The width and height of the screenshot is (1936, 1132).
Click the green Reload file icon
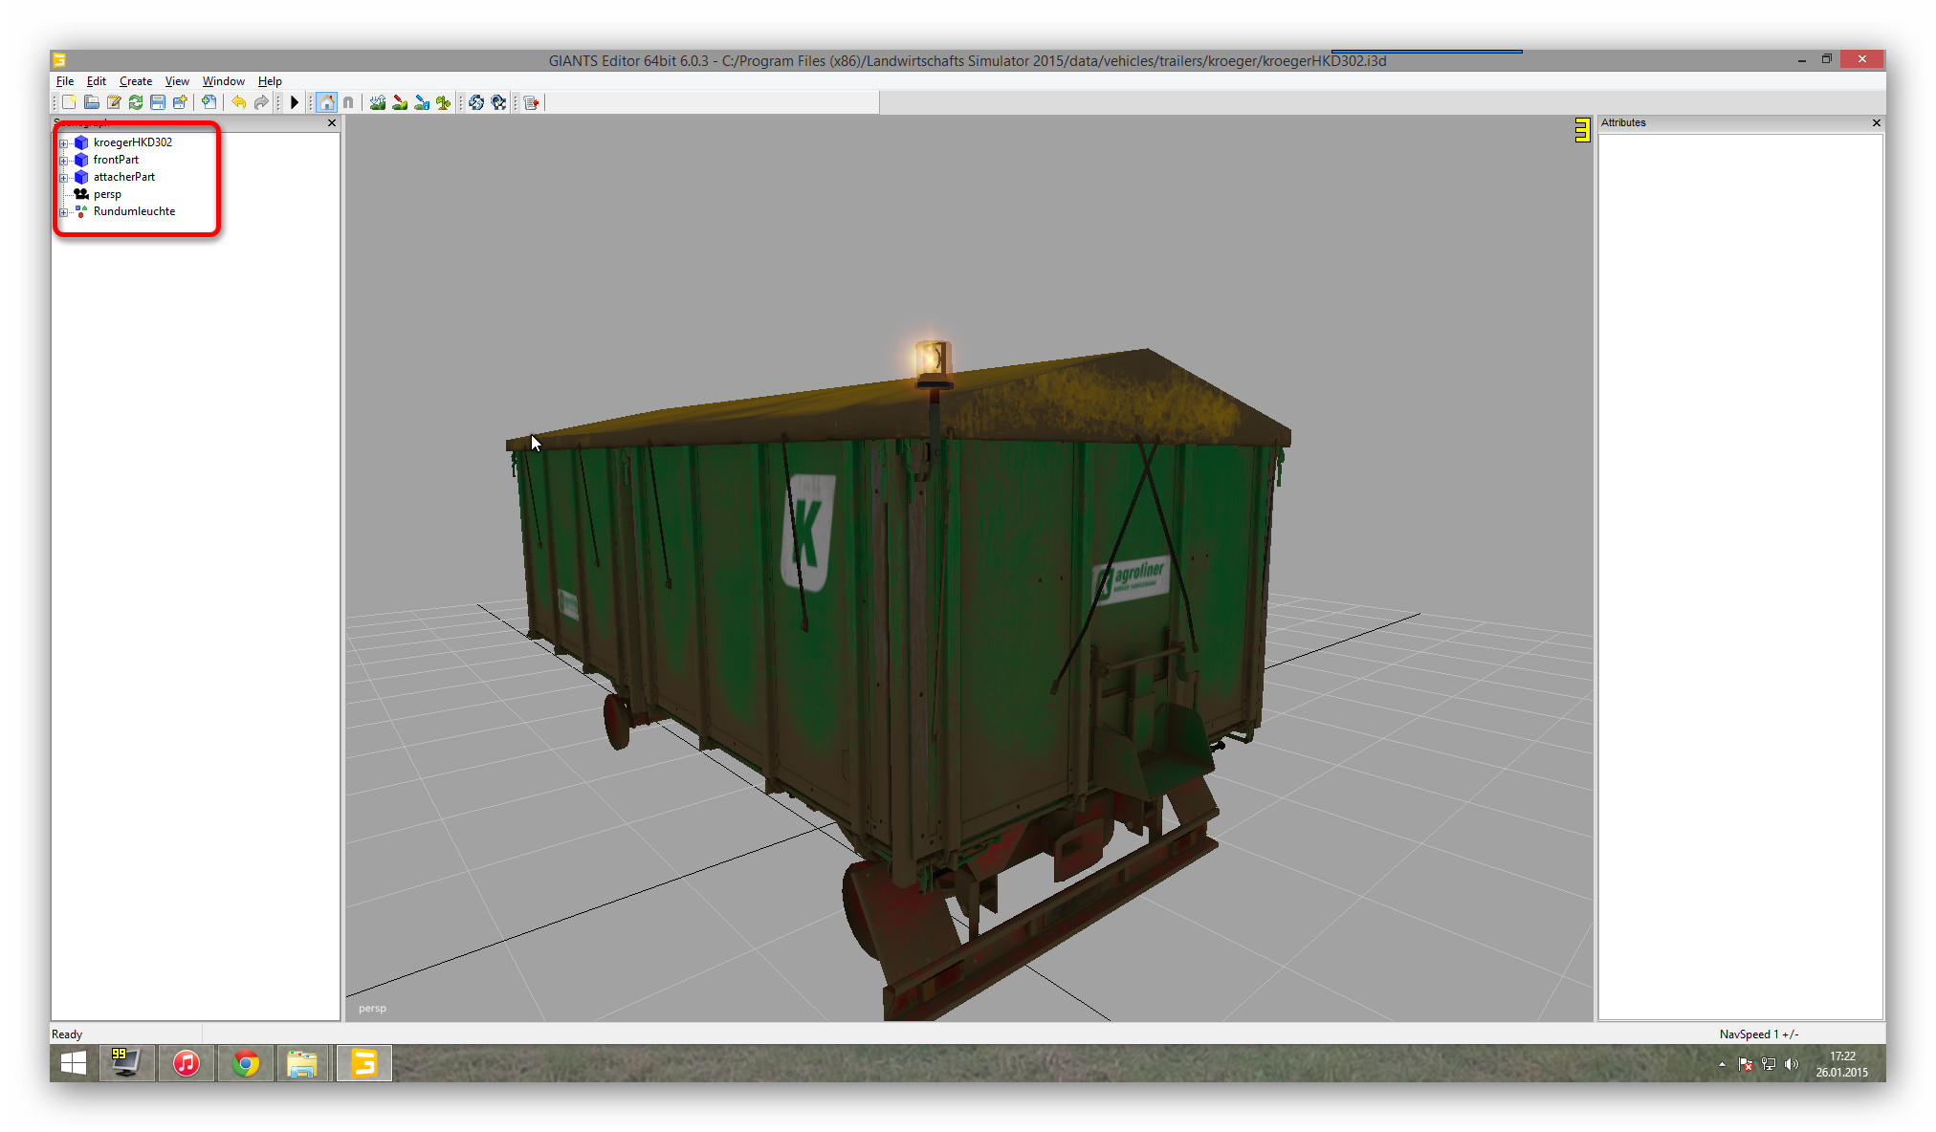click(136, 102)
